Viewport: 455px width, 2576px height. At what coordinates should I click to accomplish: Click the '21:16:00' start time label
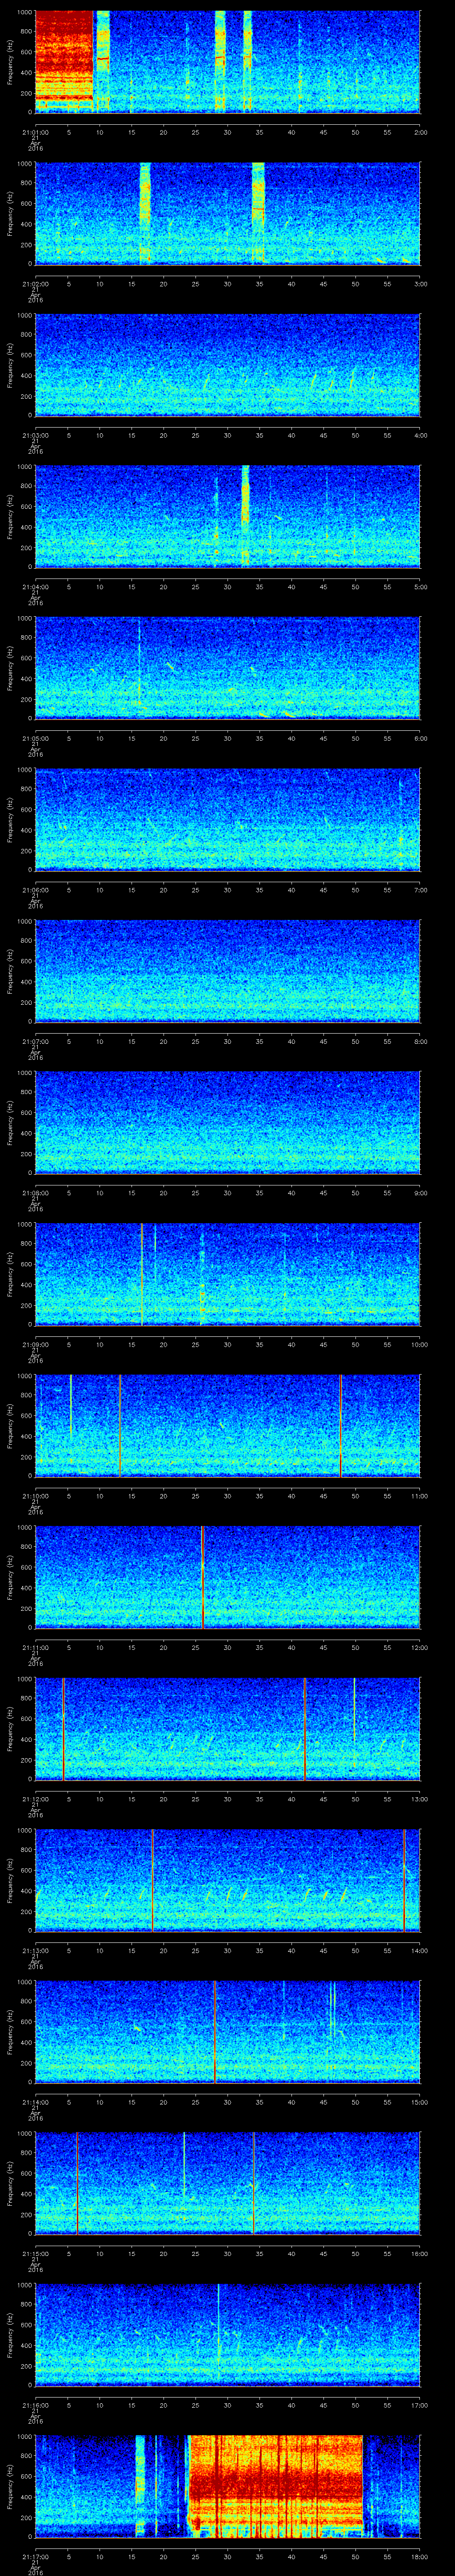tap(35, 2404)
